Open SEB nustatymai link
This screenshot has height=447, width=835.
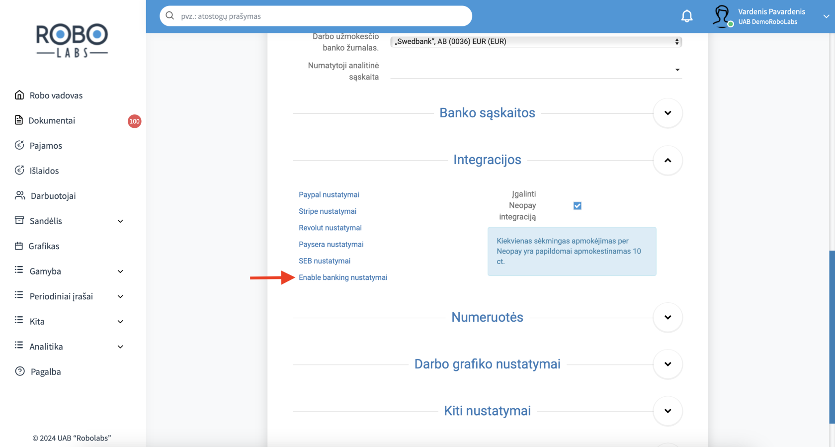click(325, 261)
